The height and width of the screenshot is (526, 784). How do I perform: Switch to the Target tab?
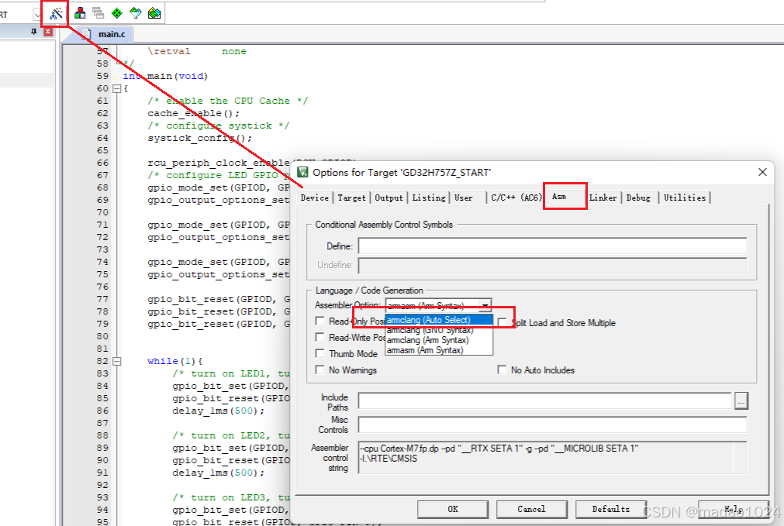(351, 198)
